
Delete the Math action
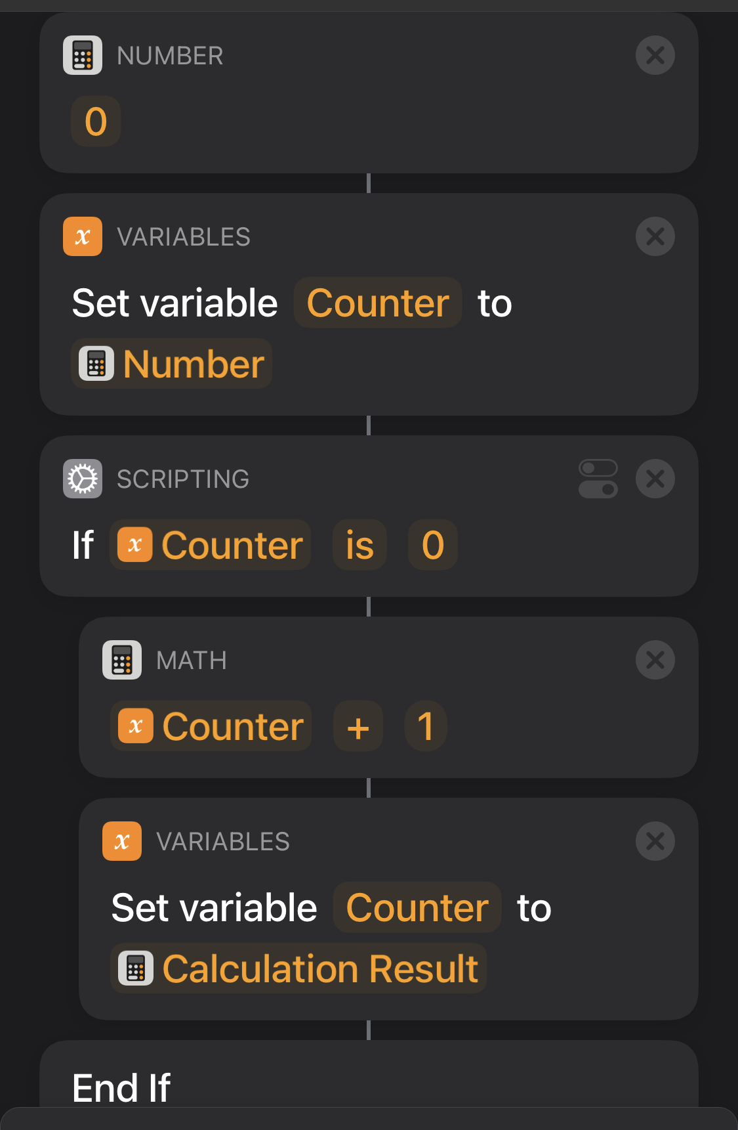click(x=655, y=661)
